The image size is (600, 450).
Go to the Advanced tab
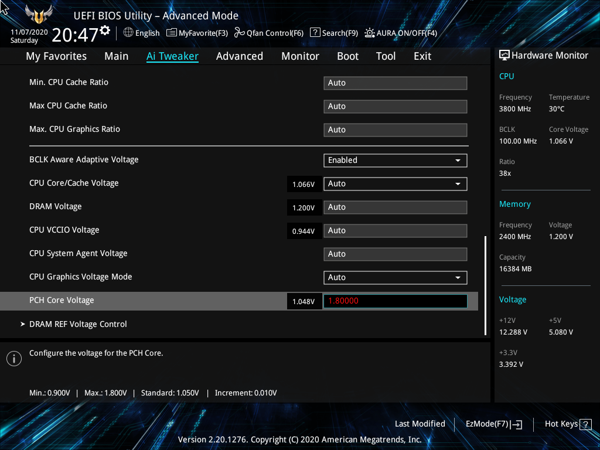coord(240,56)
